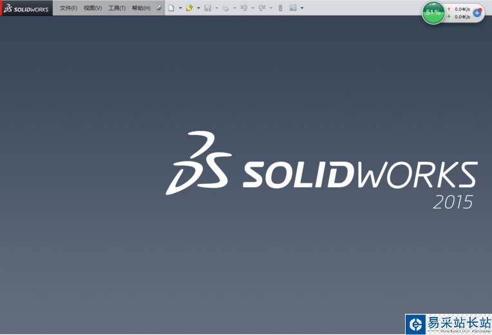This screenshot has height=335, width=492.
Task: Click the upload speed 0.0K/s reading
Action: pyautogui.click(x=462, y=10)
